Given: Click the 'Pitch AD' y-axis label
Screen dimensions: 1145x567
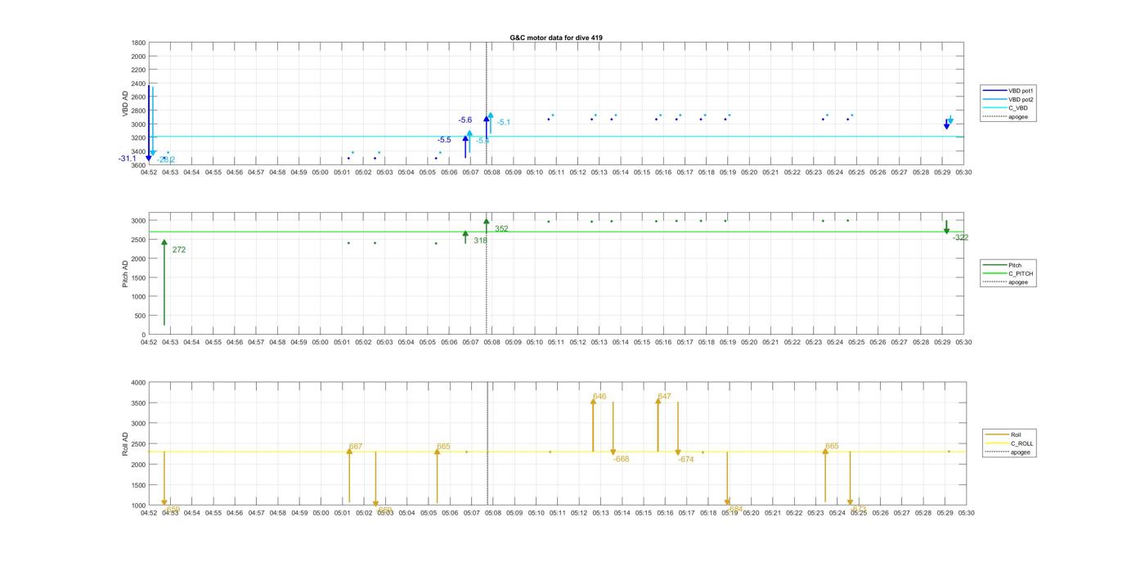Looking at the screenshot, I should [125, 274].
